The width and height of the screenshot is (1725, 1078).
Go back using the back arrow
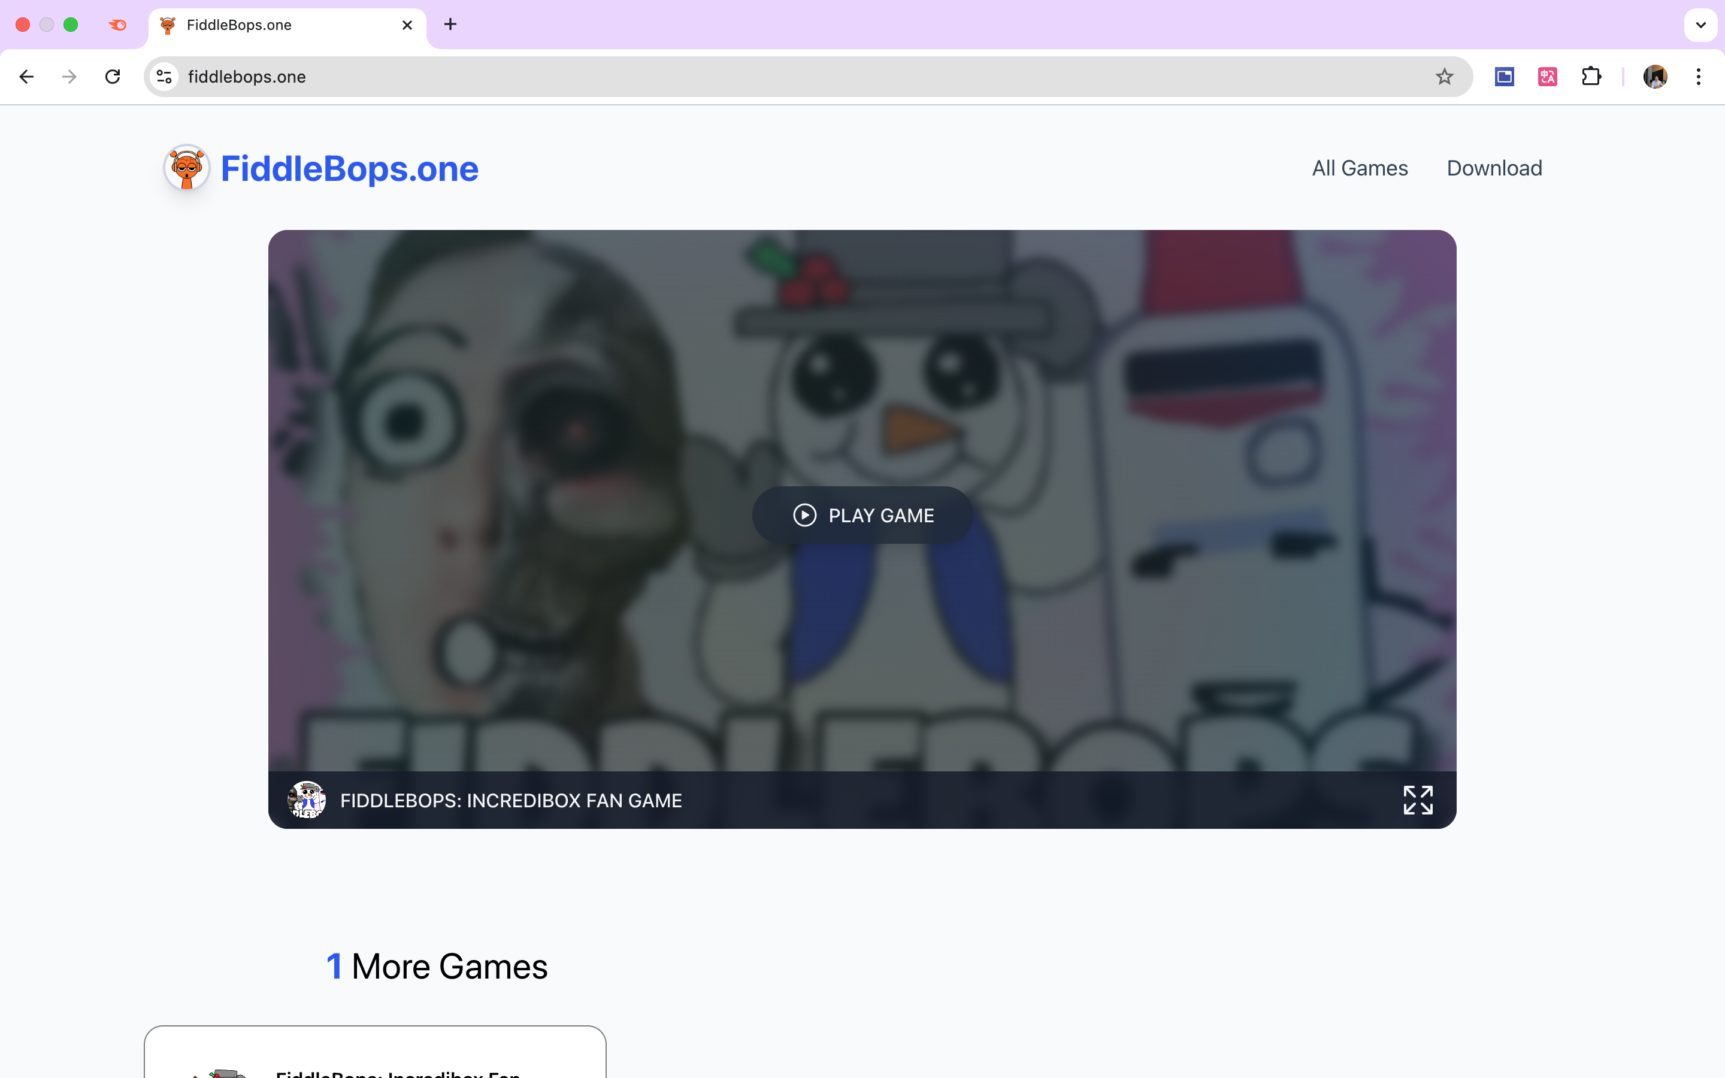pyautogui.click(x=26, y=77)
